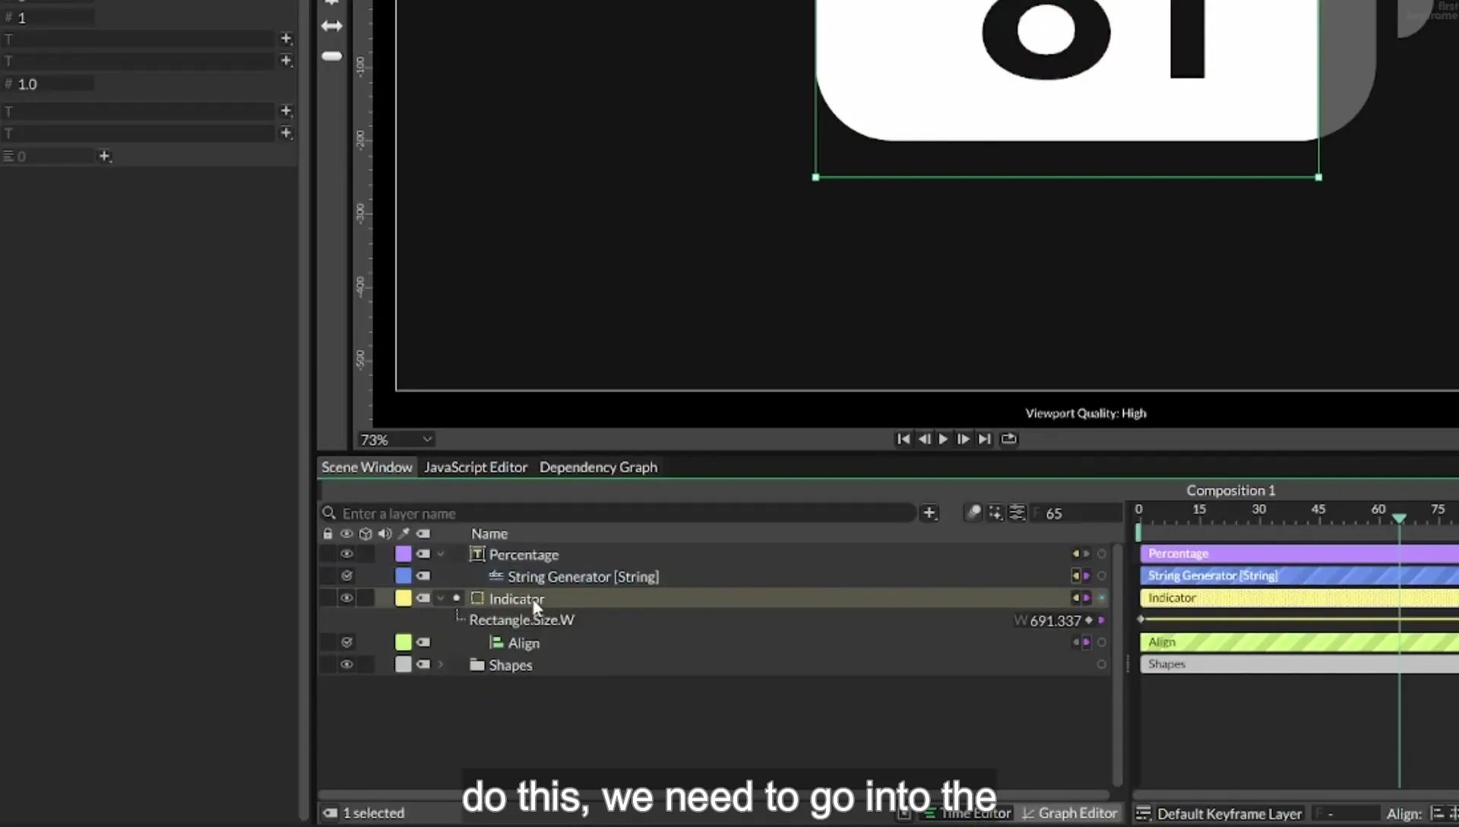This screenshot has width=1459, height=827.
Task: Step forward one frame
Action: tap(963, 439)
